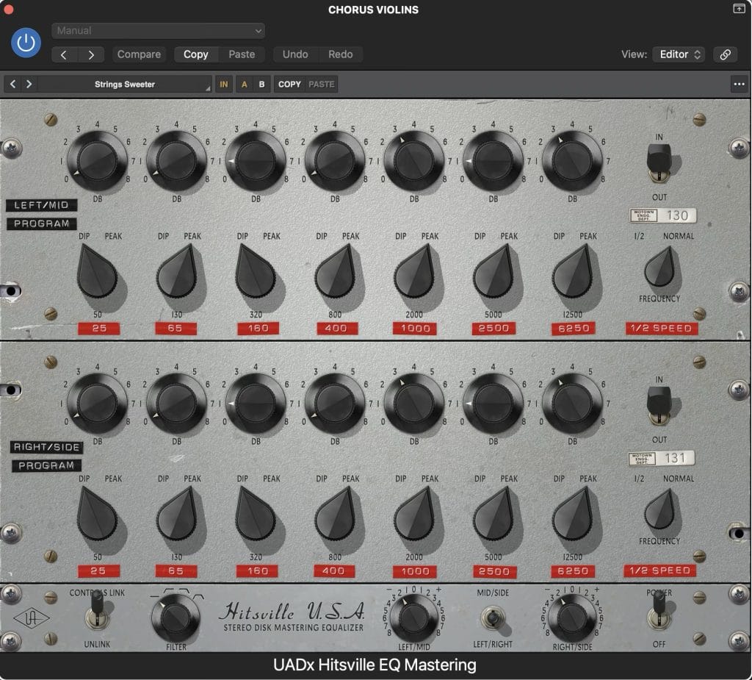This screenshot has width=752, height=680.
Task: Open the three-dots options menu
Action: point(739,84)
